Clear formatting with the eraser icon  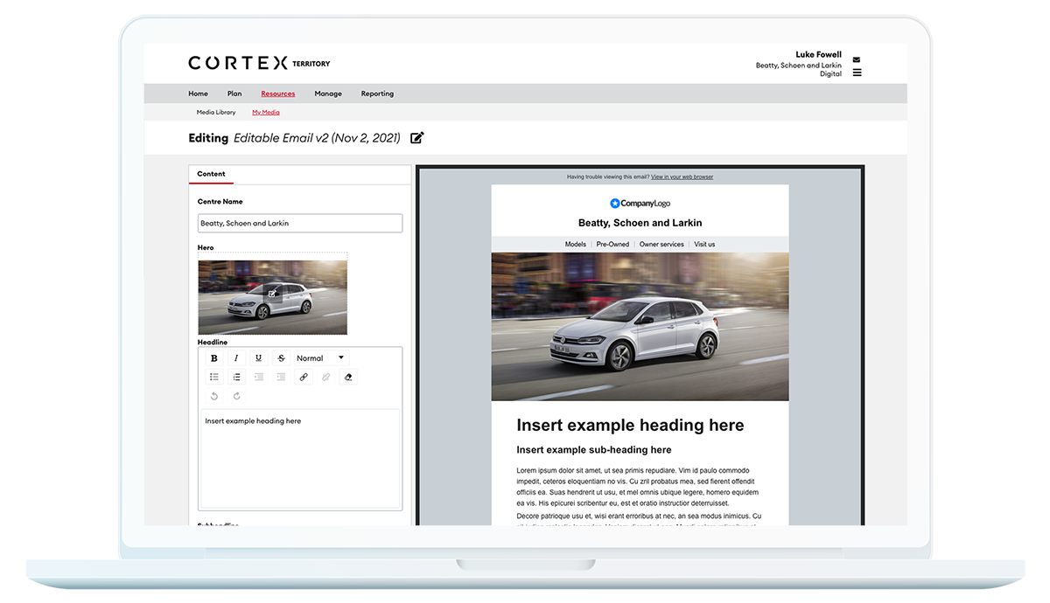click(x=348, y=378)
